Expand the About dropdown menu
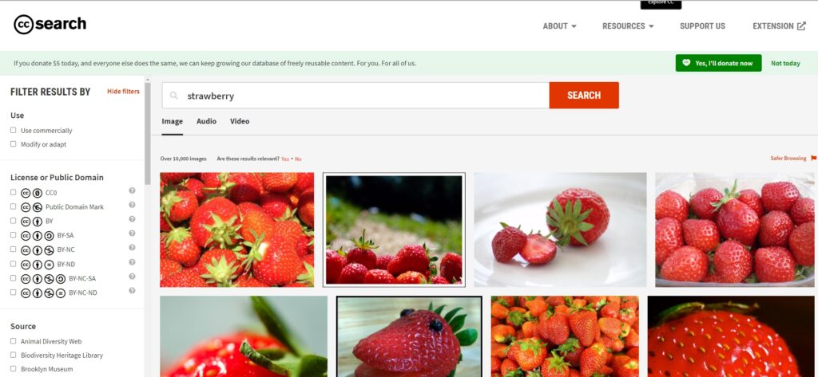The height and width of the screenshot is (377, 818). click(x=559, y=26)
